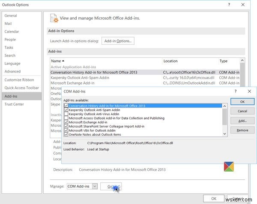This screenshot has height=204, width=257.
Task: Close the COM Add-Ins dialog
Action: 249,91
